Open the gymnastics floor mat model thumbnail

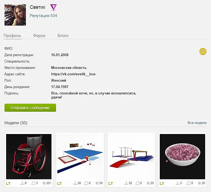pos(80,156)
